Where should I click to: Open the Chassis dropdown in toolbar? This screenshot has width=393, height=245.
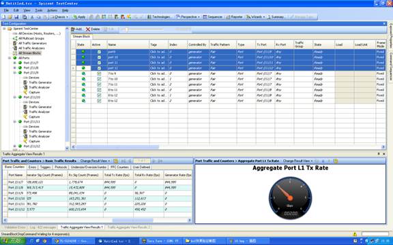[x=59, y=17]
